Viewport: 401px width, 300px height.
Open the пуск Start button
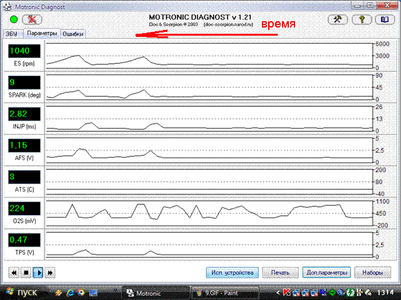[x=22, y=292]
